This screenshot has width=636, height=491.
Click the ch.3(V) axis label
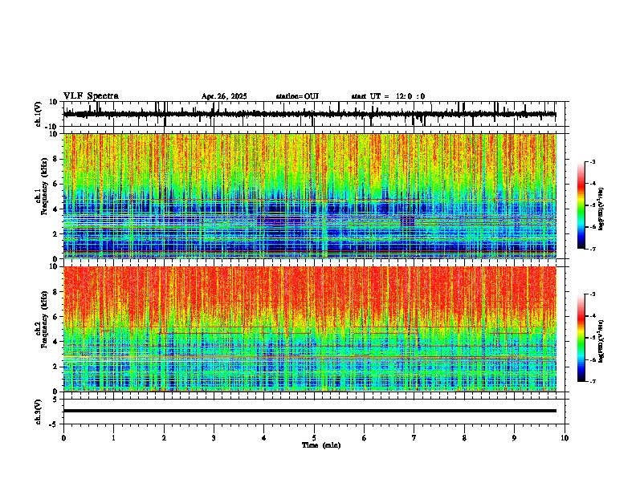click(39, 412)
